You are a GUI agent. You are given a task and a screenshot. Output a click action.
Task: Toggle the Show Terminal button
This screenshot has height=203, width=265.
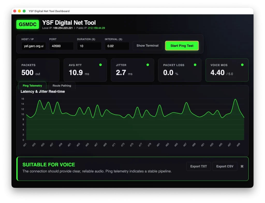coord(147,46)
